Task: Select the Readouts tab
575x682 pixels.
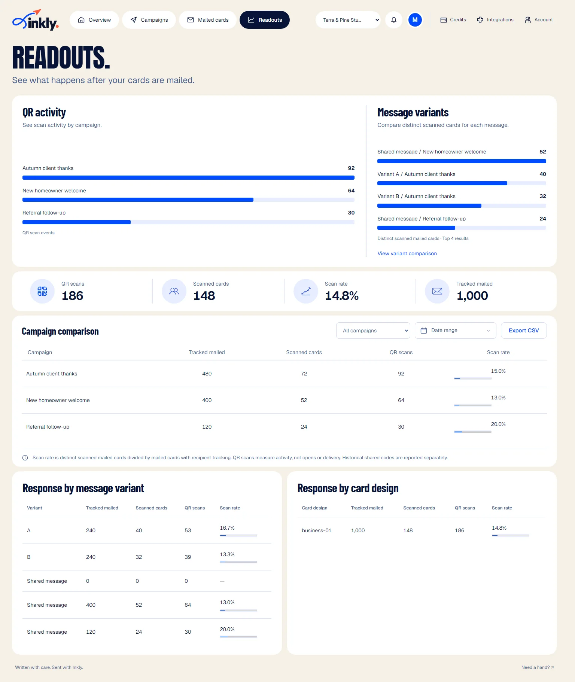Action: click(x=265, y=20)
